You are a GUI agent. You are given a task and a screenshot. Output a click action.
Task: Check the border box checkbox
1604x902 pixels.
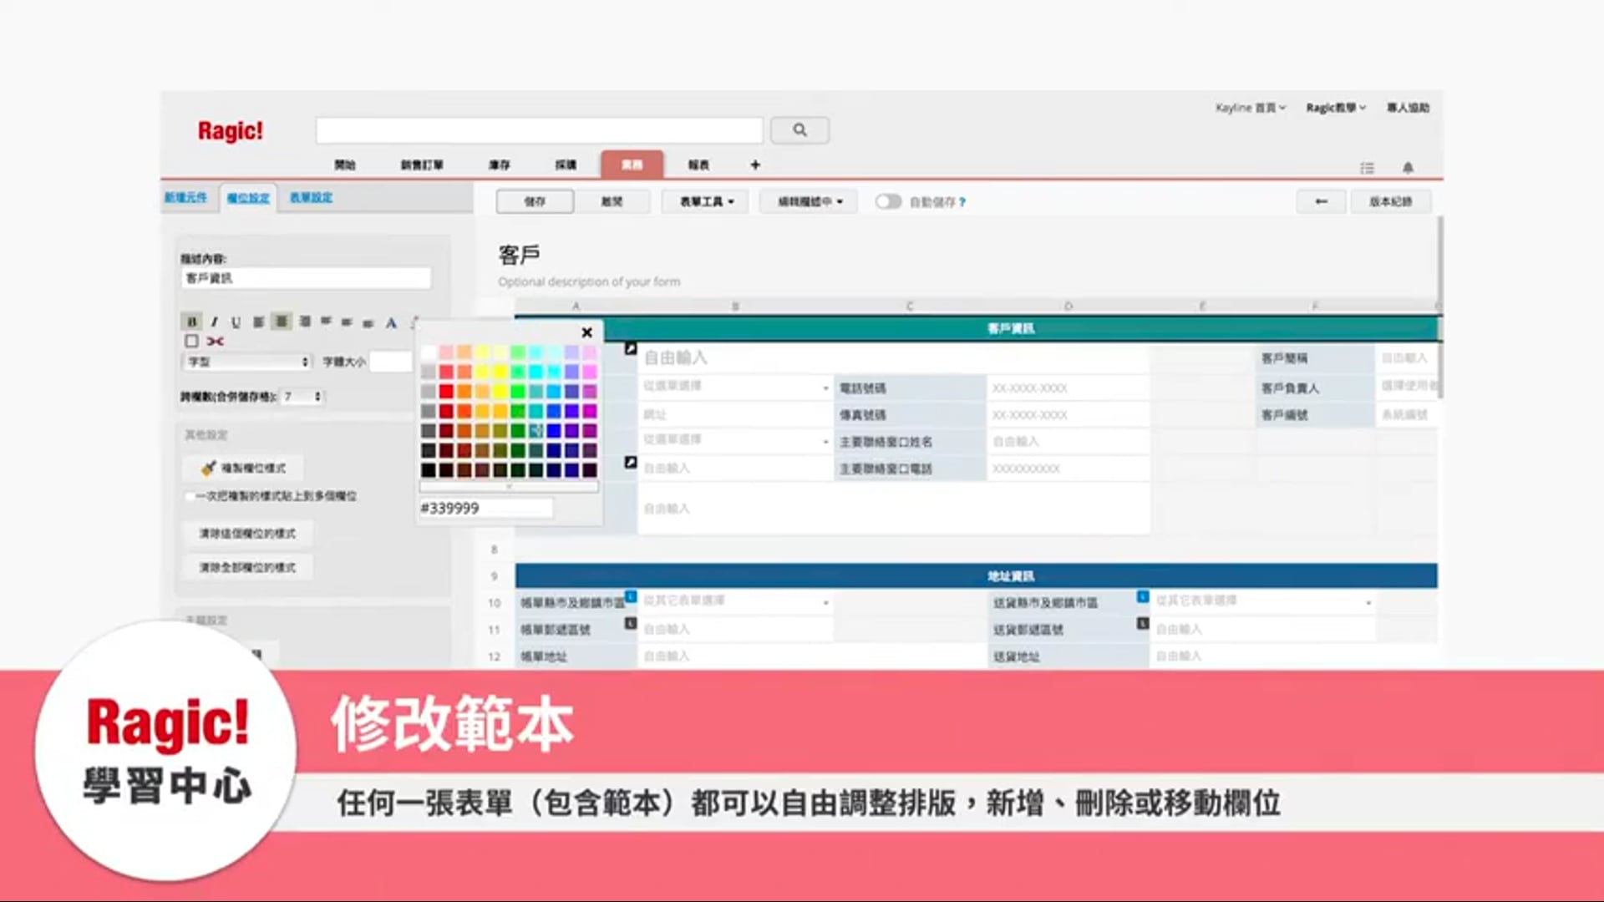pos(191,341)
